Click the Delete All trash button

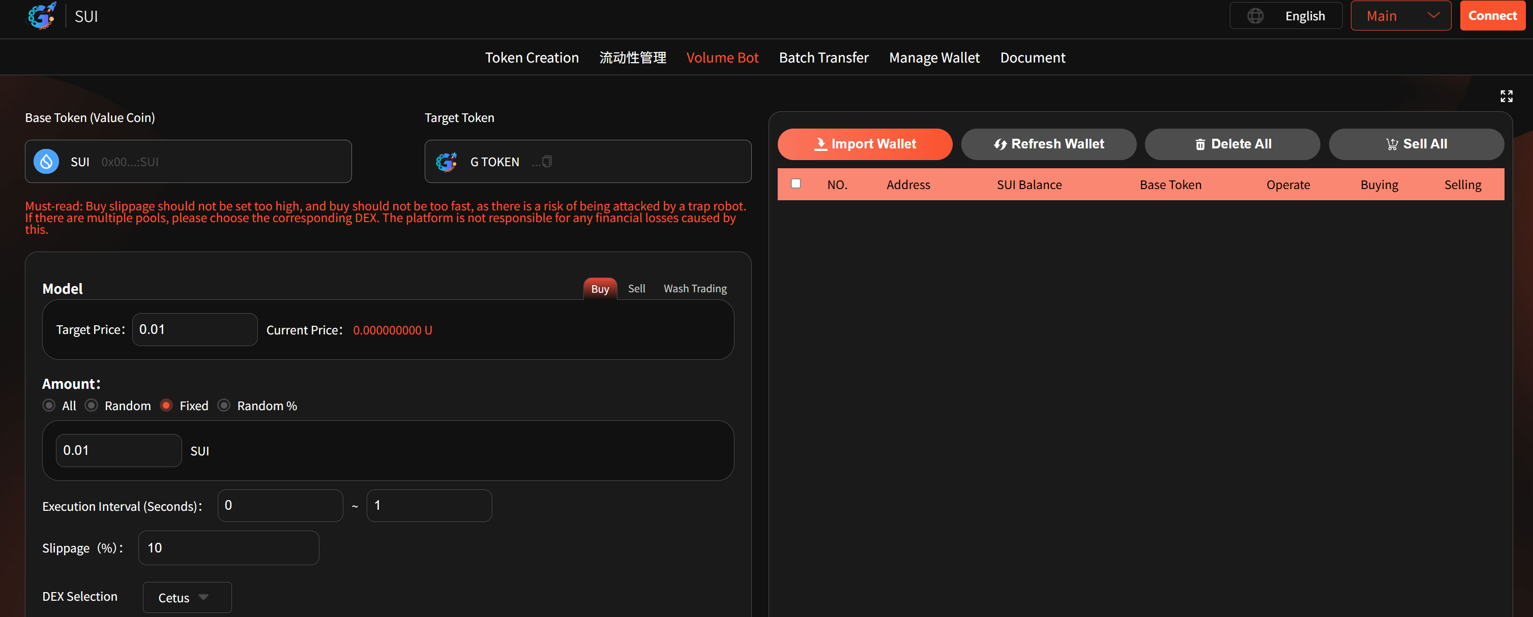coord(1232,144)
